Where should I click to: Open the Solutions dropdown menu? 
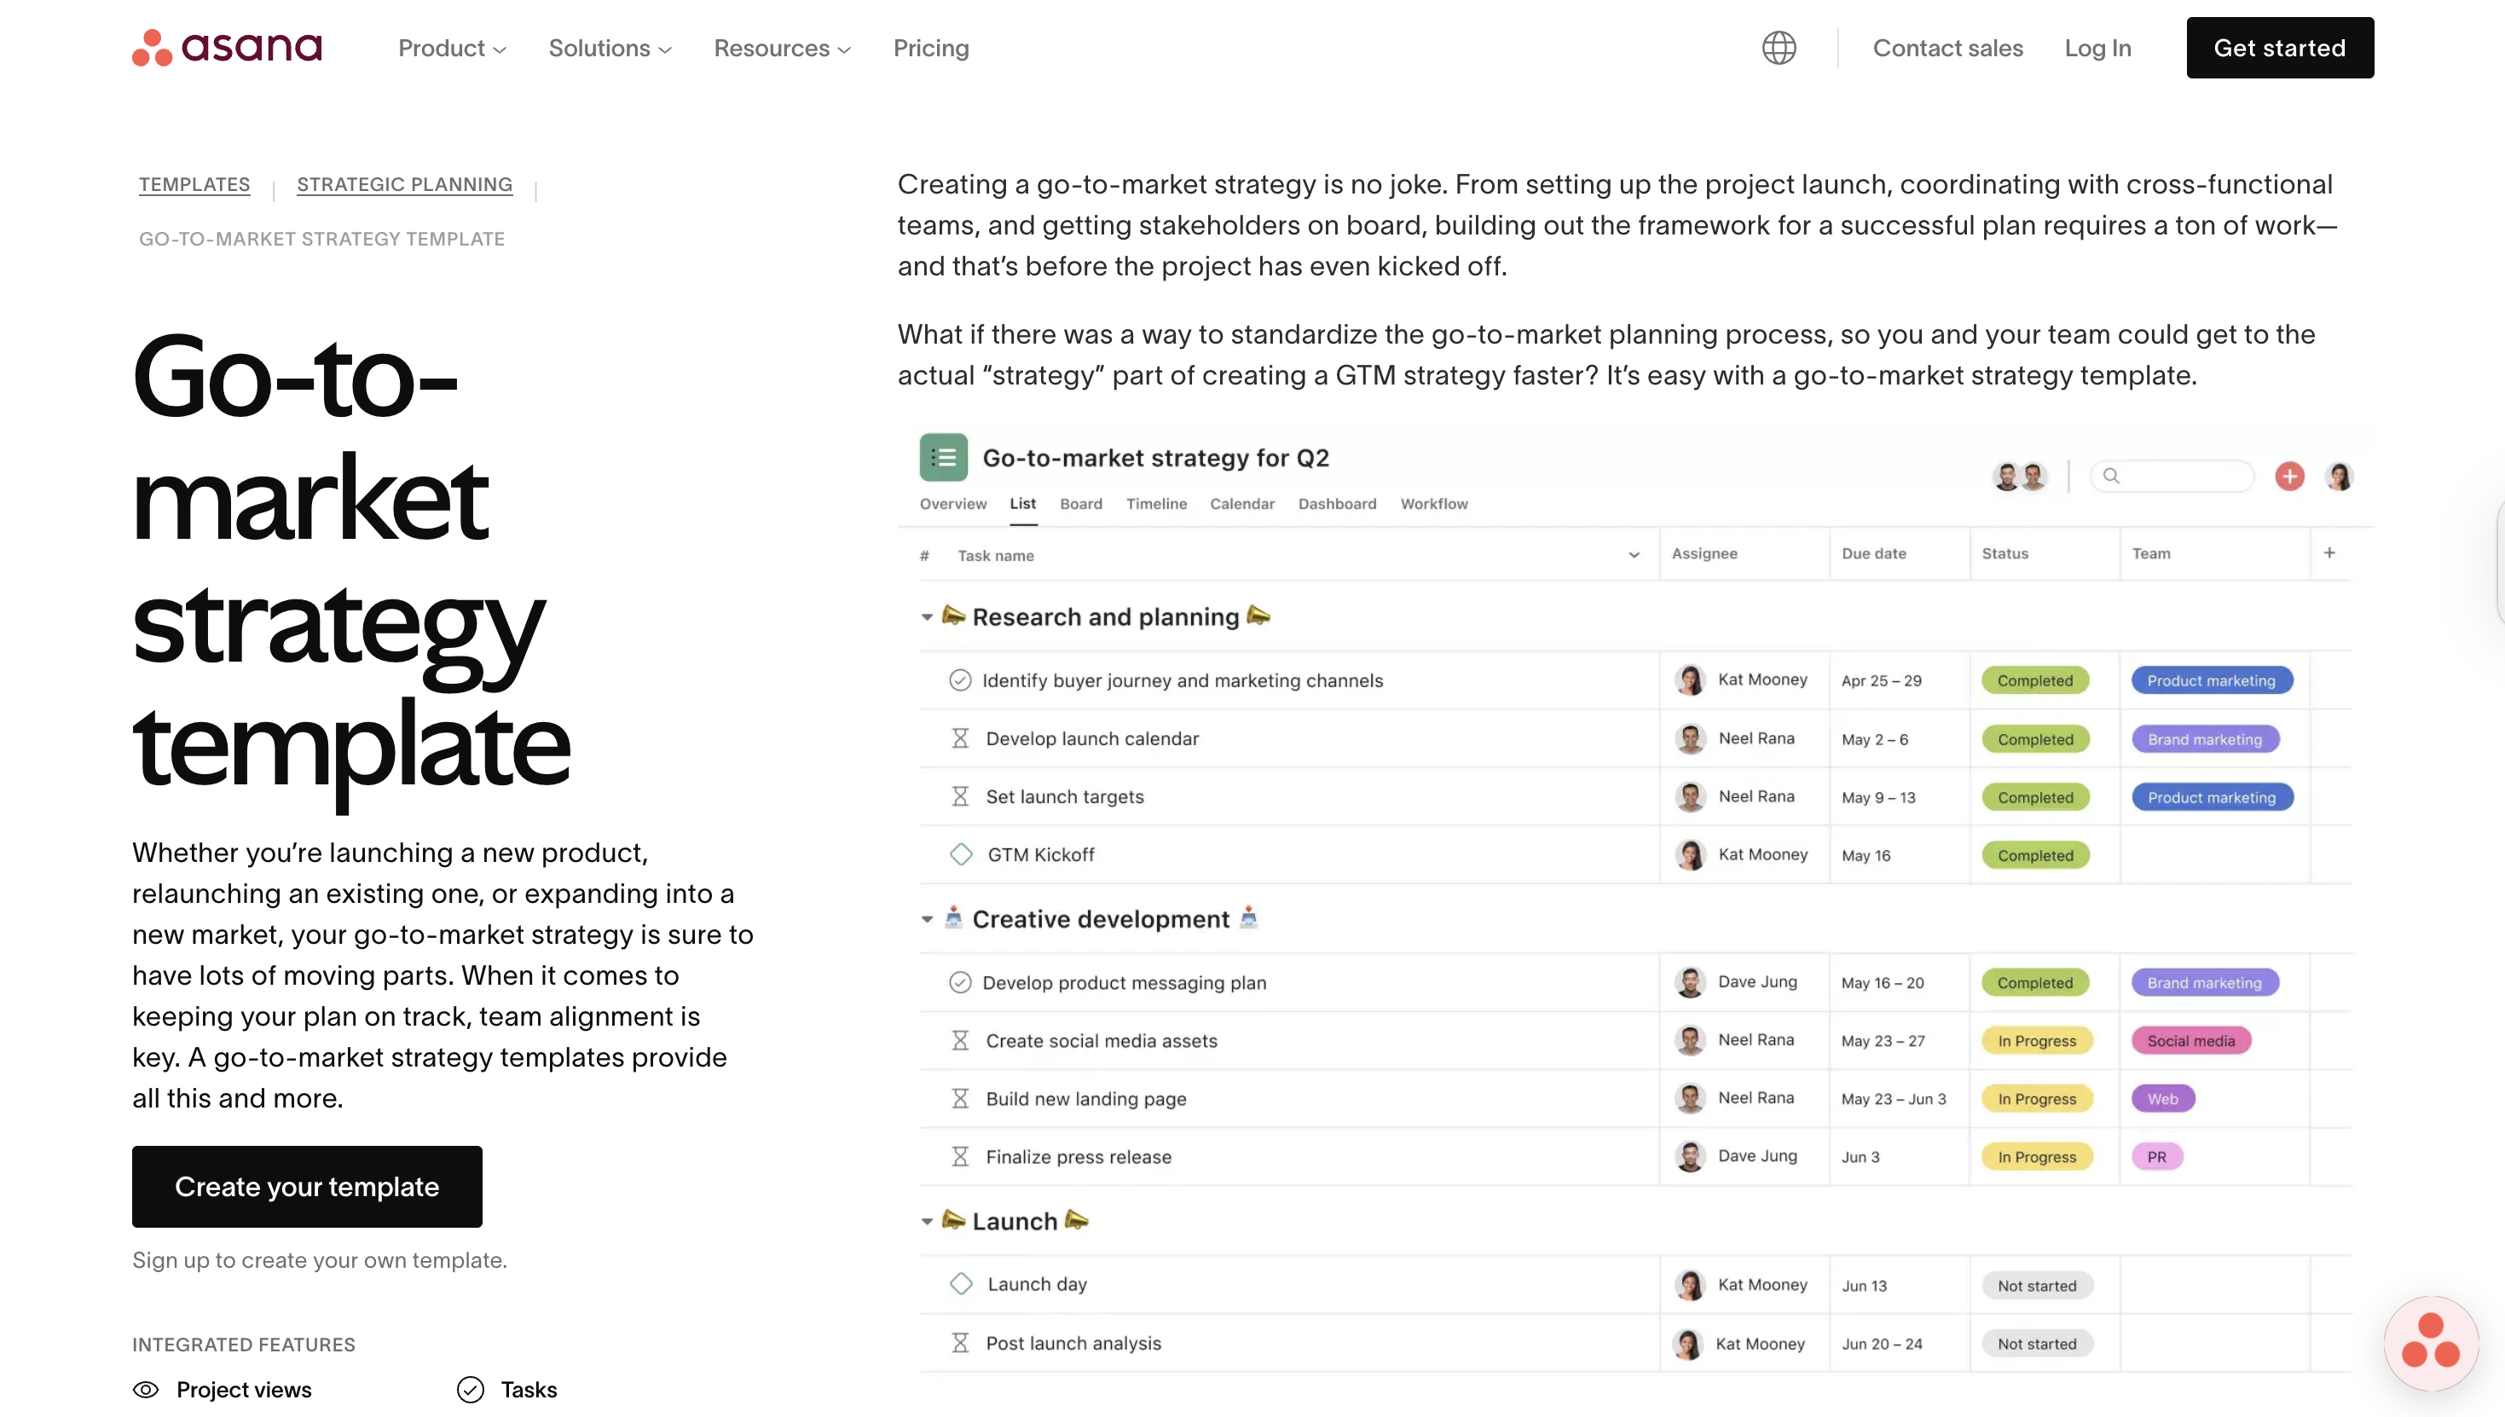pos(610,48)
